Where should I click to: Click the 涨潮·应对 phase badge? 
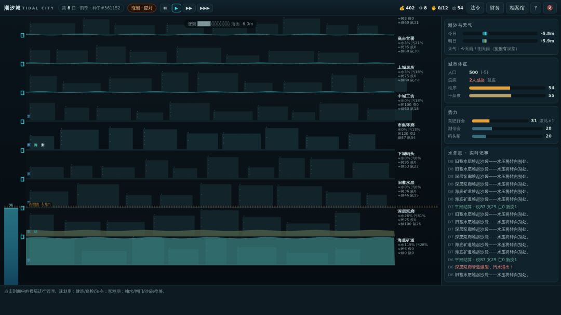coord(142,8)
